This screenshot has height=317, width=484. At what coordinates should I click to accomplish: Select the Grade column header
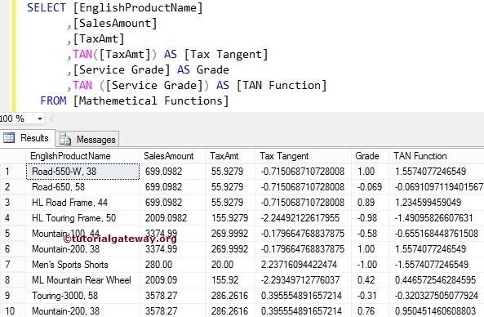[370, 156]
